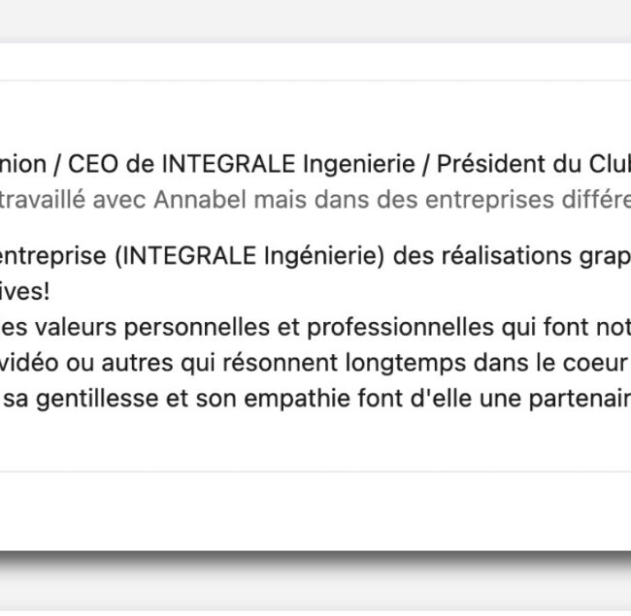The width and height of the screenshot is (631, 616).
Task: Click "entreprises" in the gray subtitle line
Action: click(489, 200)
